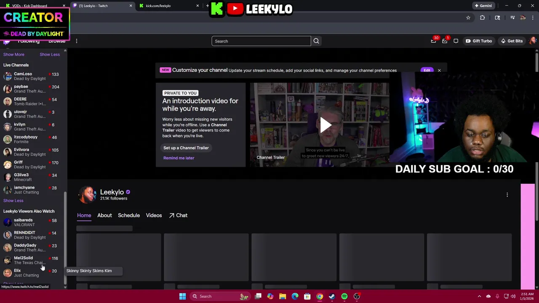
Task: Click the purple Edit button
Action: click(x=427, y=70)
